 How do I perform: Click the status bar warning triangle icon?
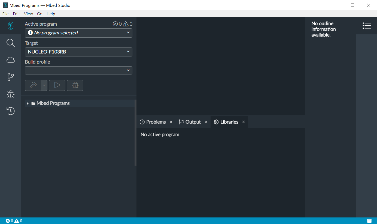(17, 221)
